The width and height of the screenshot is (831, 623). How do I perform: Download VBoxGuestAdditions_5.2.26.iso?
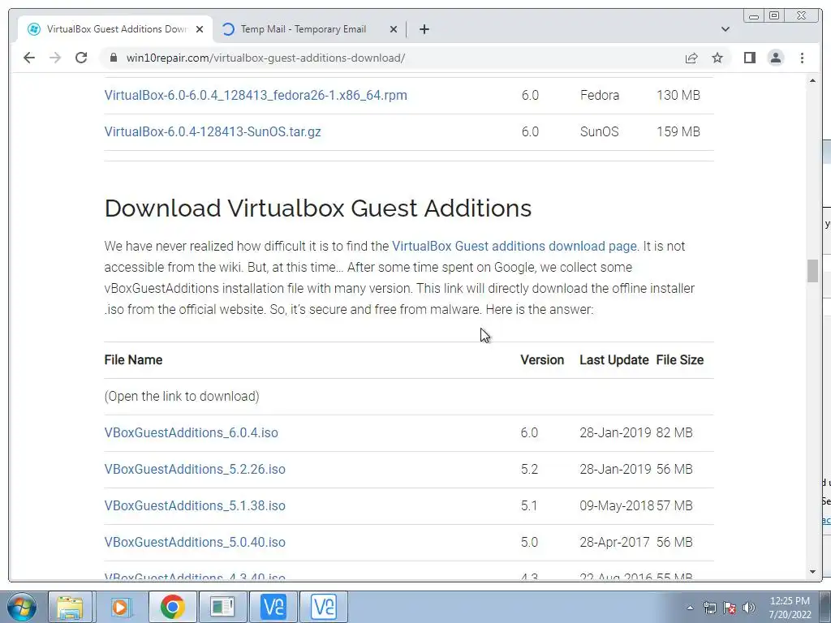pyautogui.click(x=195, y=470)
